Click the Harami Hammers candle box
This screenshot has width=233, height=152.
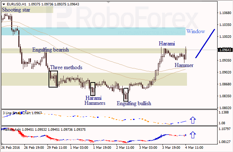click(x=93, y=89)
